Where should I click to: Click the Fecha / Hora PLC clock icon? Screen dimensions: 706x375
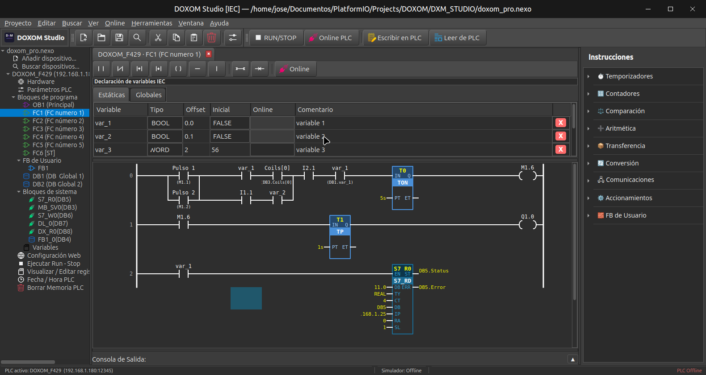21,280
